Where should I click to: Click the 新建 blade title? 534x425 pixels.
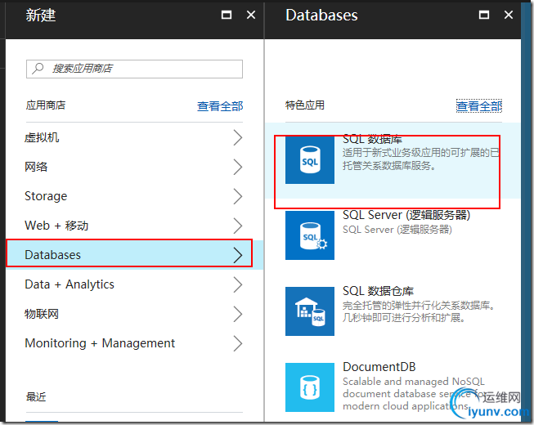[41, 16]
